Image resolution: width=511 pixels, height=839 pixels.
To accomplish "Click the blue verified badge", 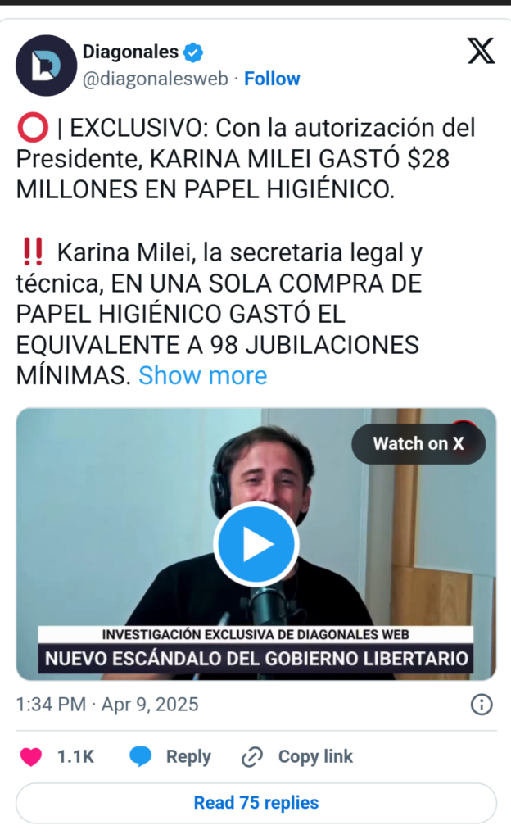I will tap(193, 52).
